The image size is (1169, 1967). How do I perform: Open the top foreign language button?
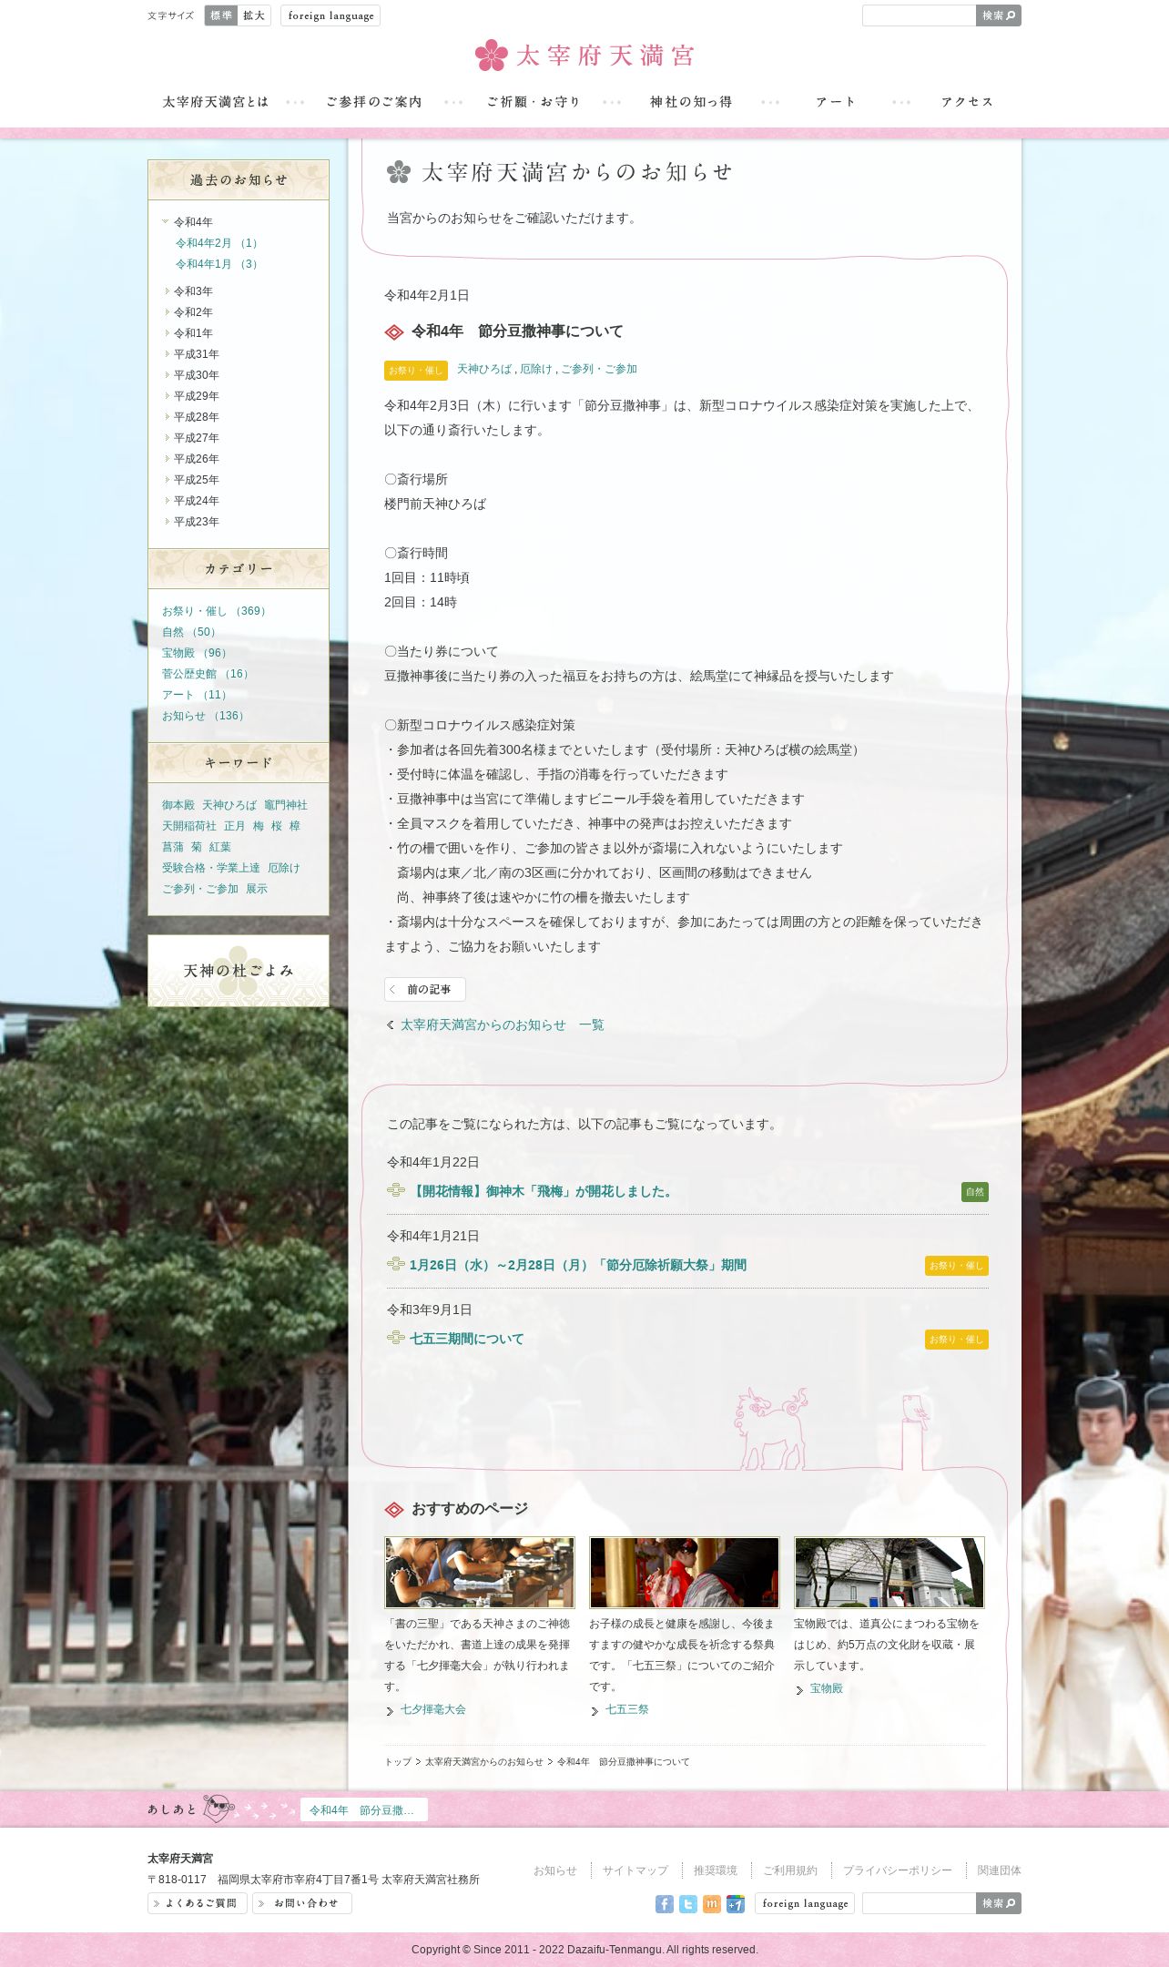(330, 15)
